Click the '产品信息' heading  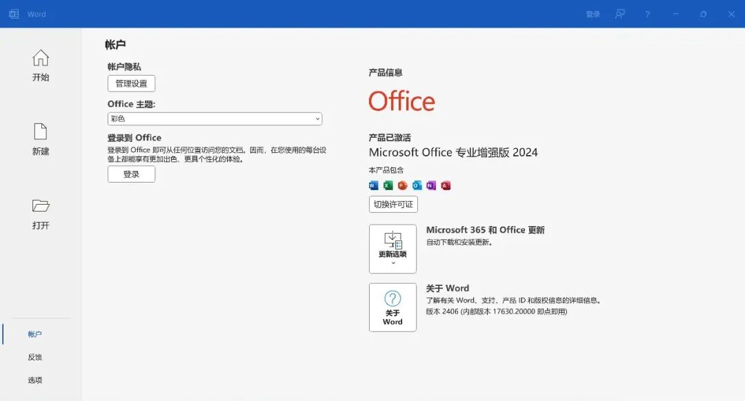(386, 72)
